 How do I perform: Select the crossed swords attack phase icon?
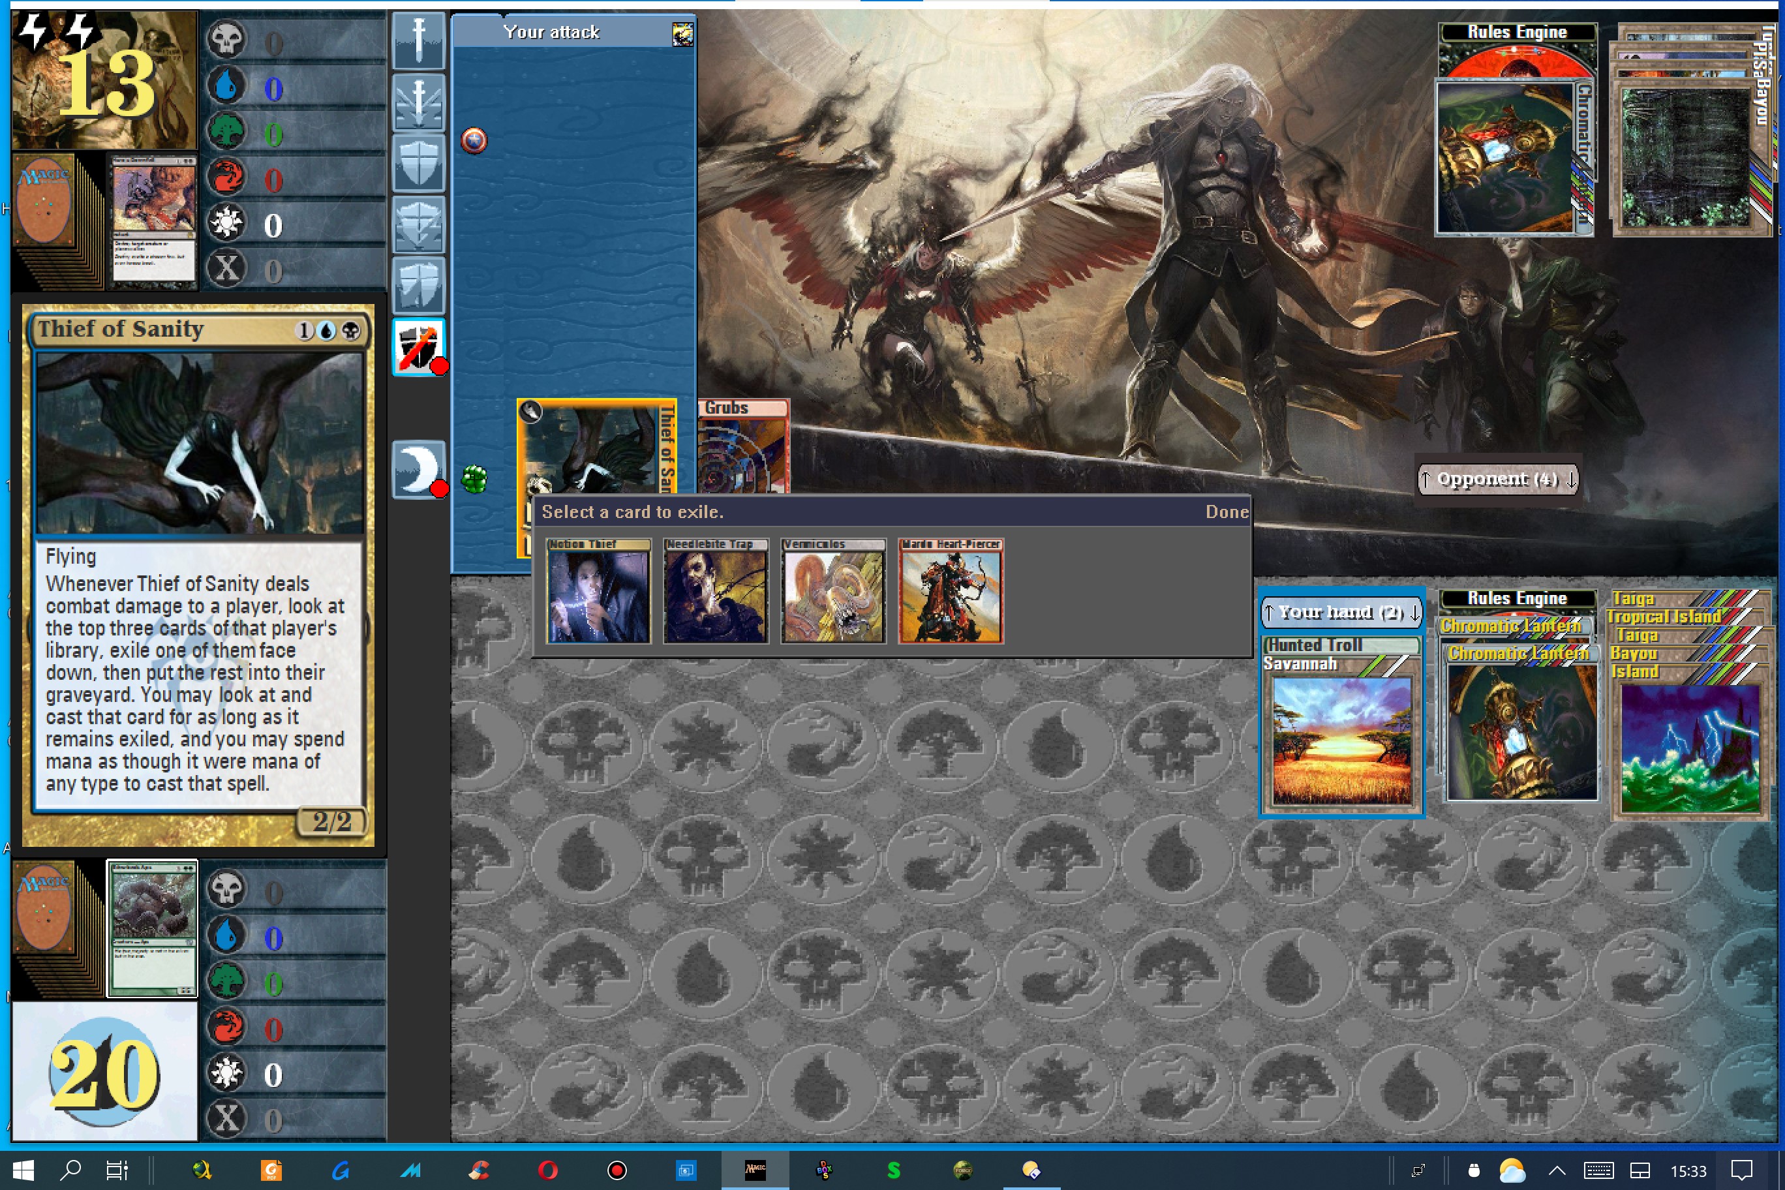click(418, 102)
